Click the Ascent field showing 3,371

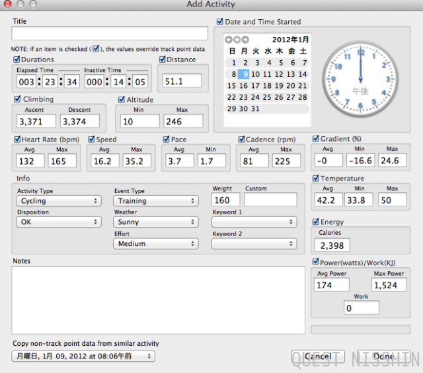pos(36,121)
